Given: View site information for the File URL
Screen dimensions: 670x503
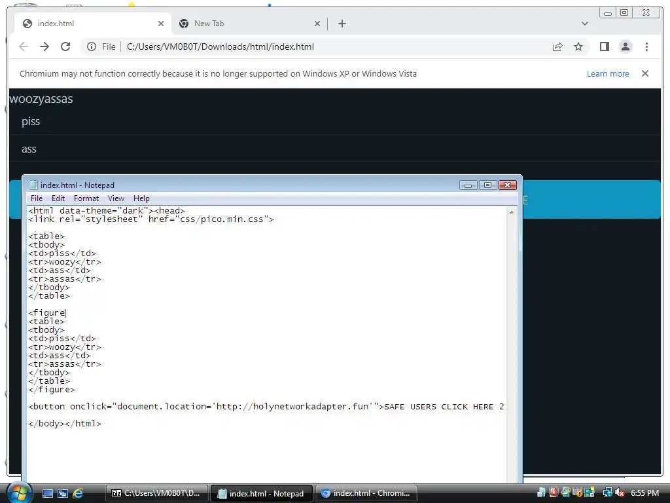Looking at the screenshot, I should point(92,47).
